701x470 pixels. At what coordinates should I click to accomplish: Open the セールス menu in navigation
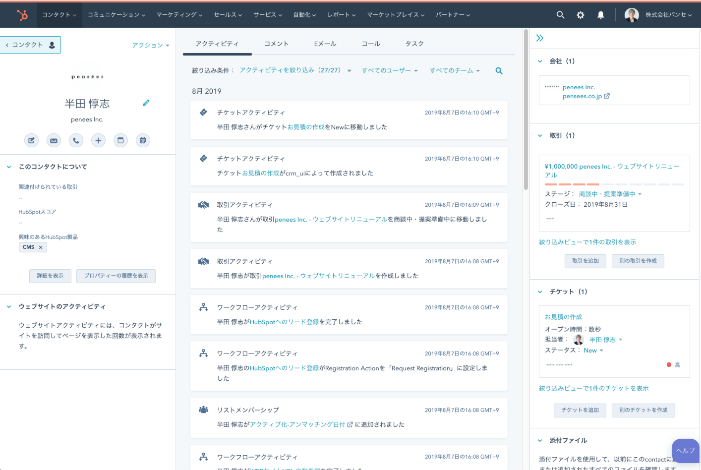click(x=228, y=15)
